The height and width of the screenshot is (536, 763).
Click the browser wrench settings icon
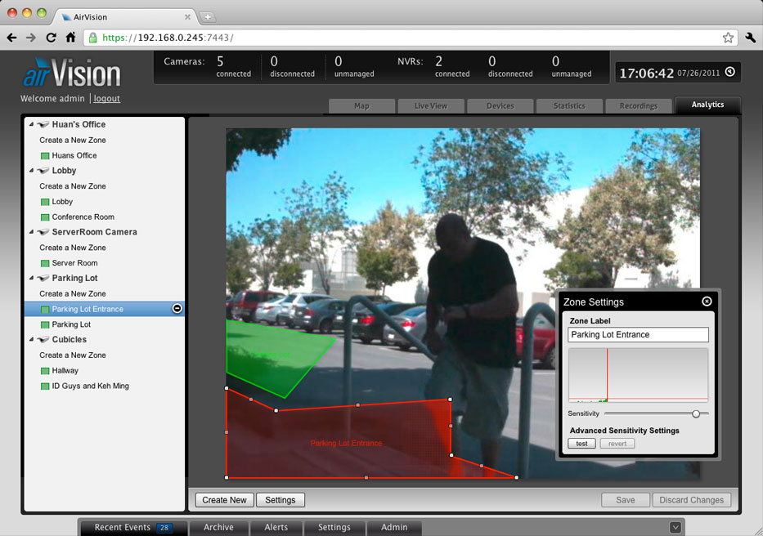tap(751, 38)
